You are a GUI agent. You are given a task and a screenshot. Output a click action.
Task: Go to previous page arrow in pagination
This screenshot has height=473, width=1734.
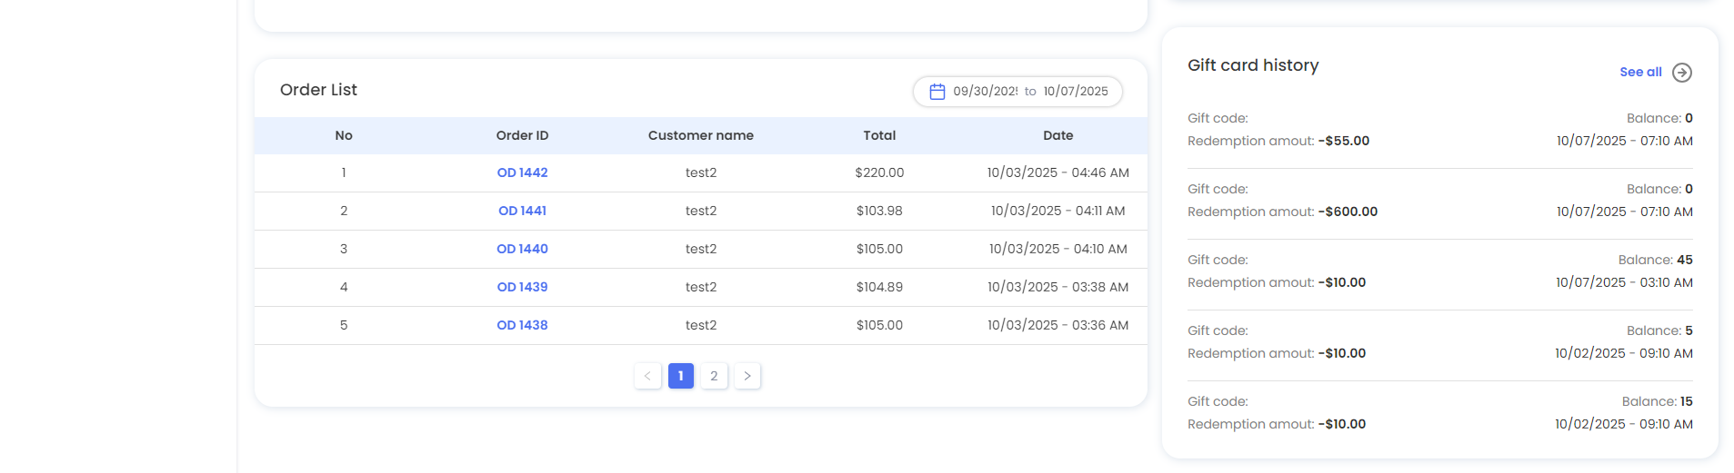pyautogui.click(x=647, y=376)
